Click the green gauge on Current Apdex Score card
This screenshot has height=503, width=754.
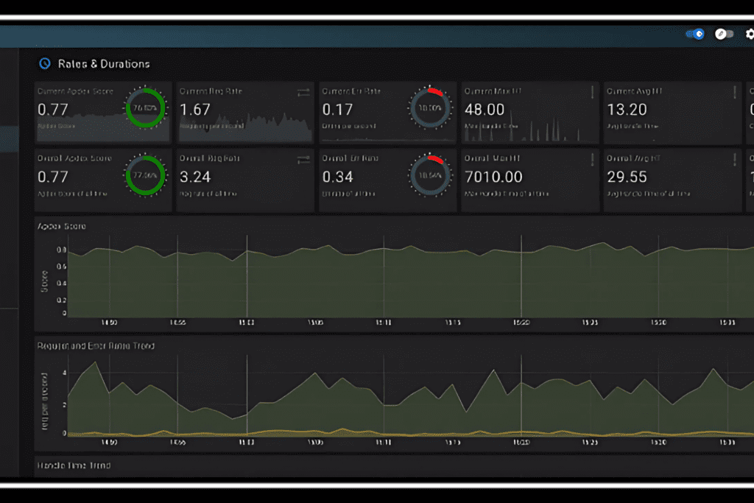point(145,108)
